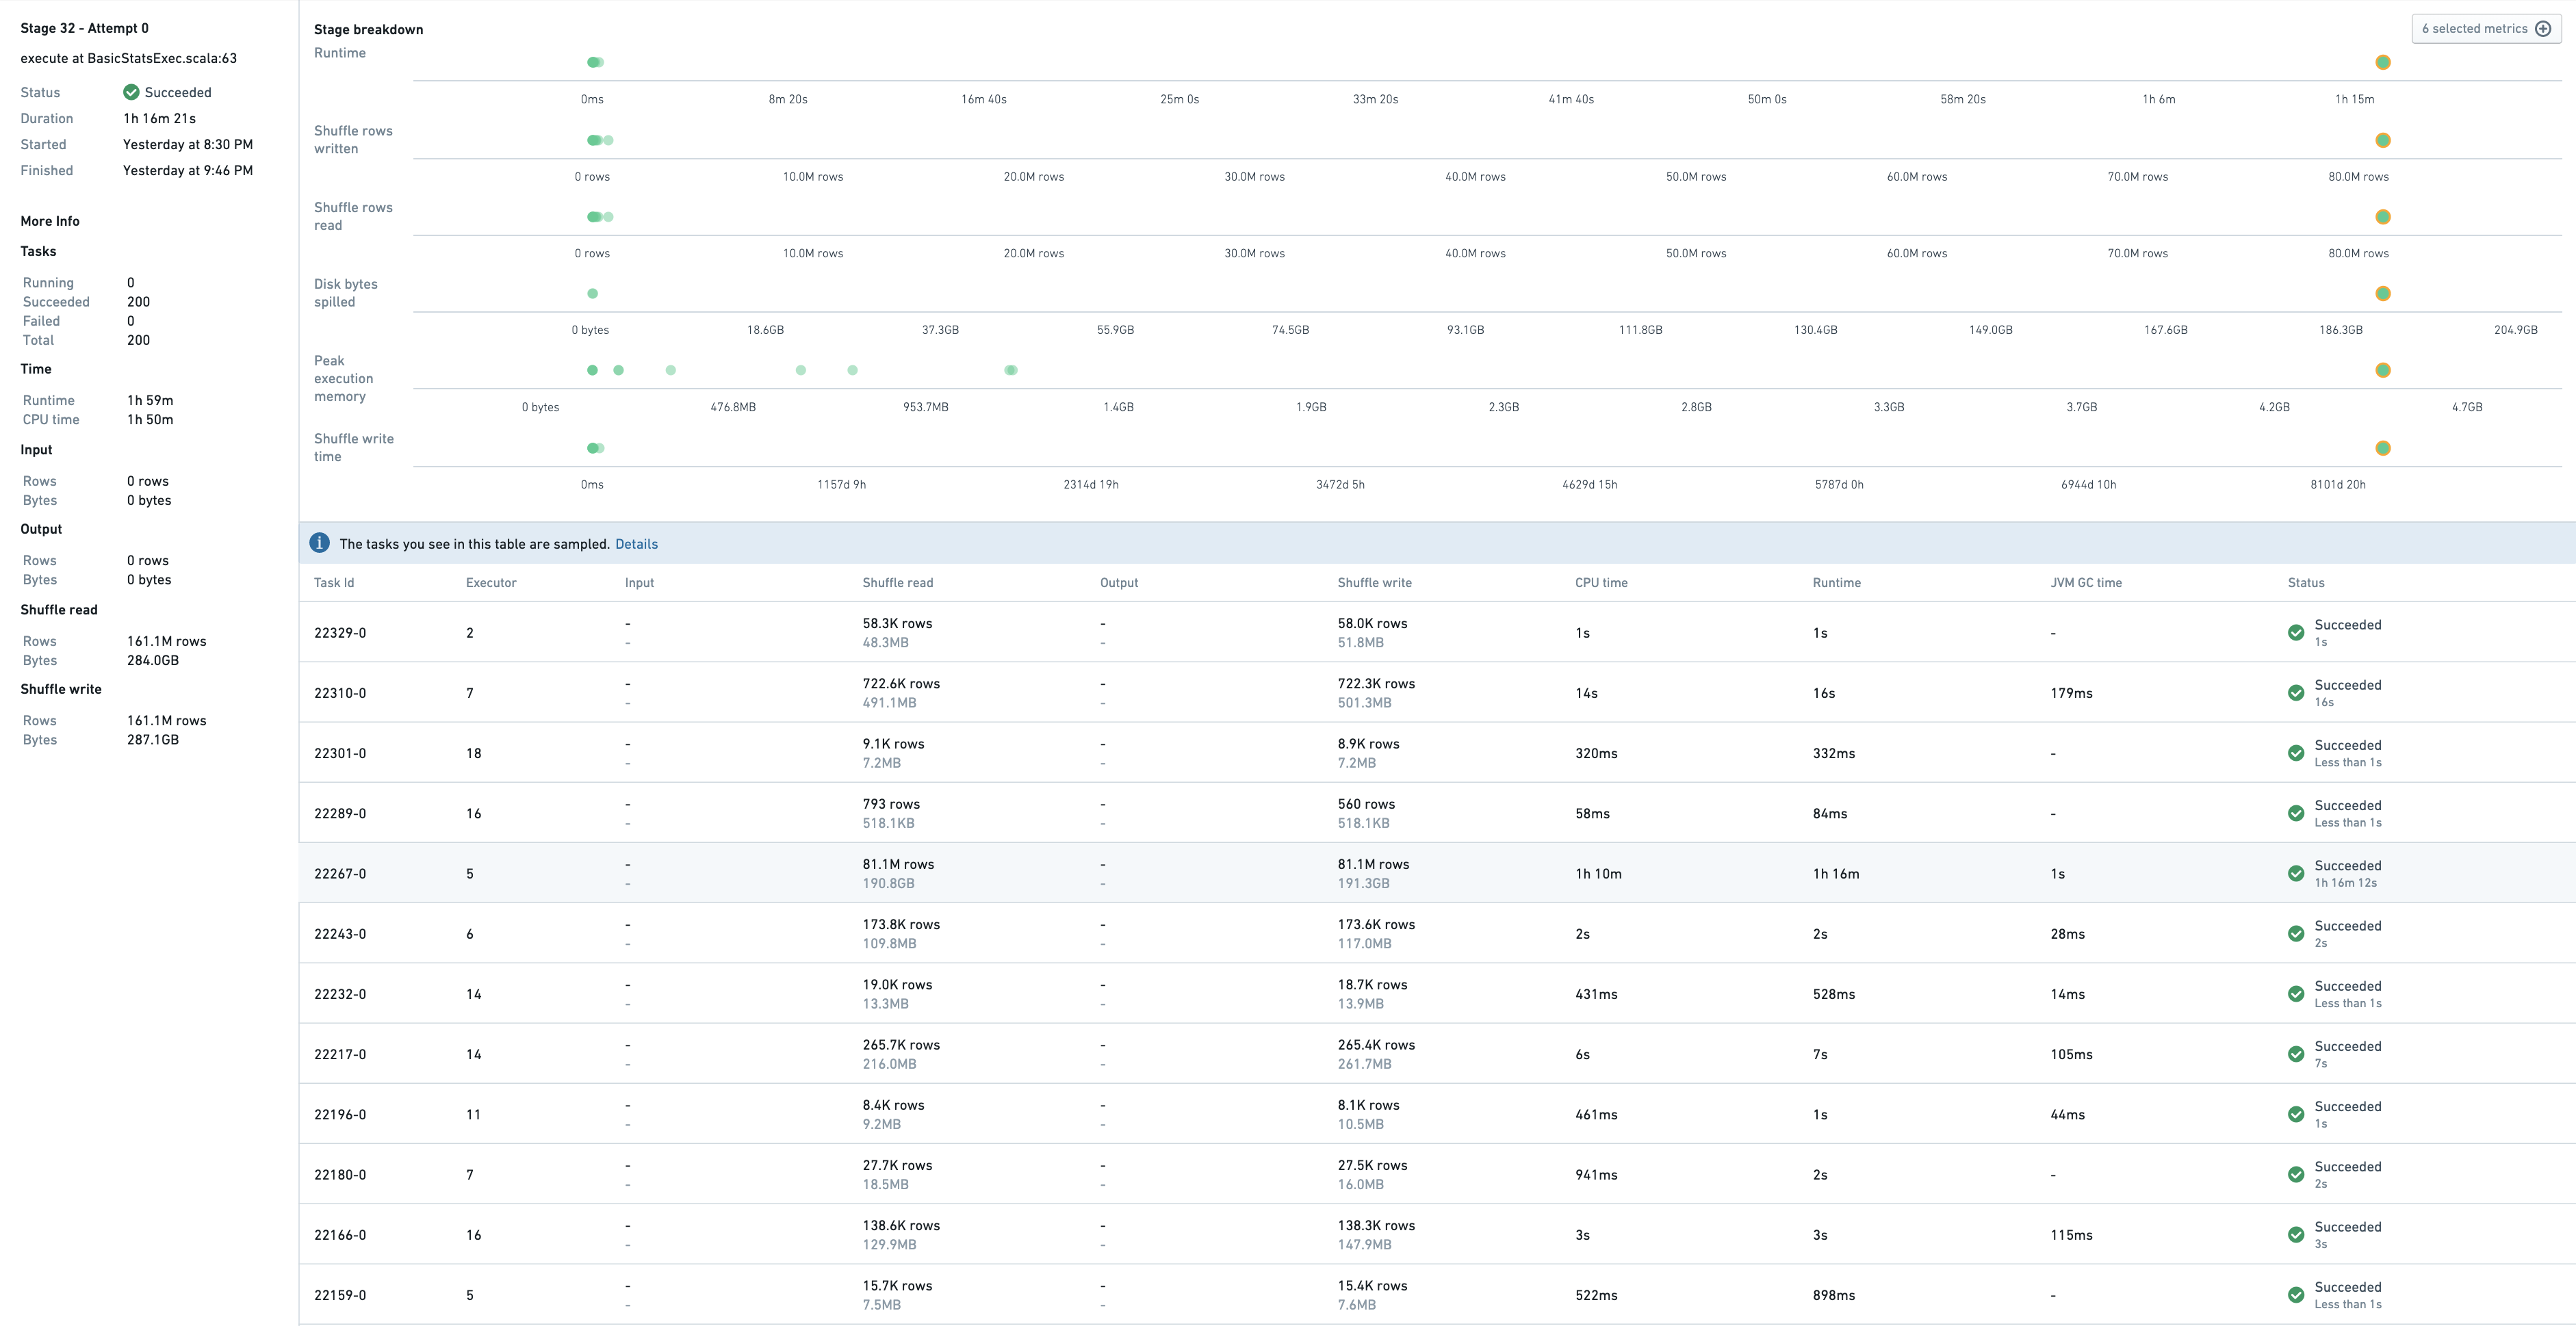Click the 722.6K rows shuffle read cell
This screenshot has height=1326, width=2576.
pos(901,684)
